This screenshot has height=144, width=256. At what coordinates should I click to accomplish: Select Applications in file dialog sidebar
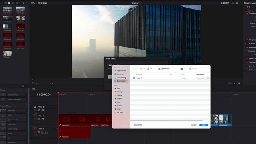pyautogui.click(x=120, y=71)
